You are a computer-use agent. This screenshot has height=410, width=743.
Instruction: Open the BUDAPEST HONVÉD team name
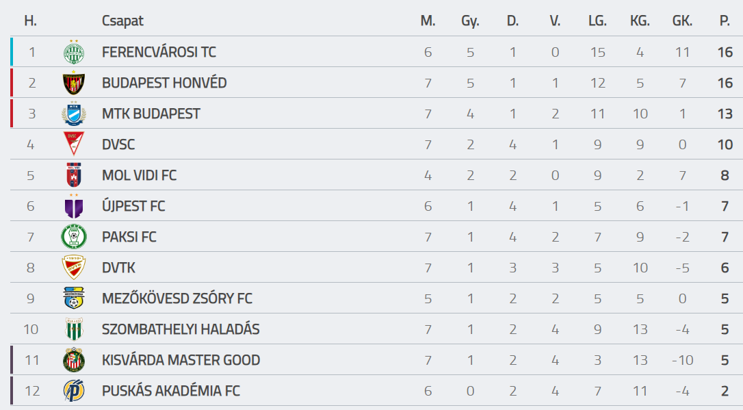(164, 83)
